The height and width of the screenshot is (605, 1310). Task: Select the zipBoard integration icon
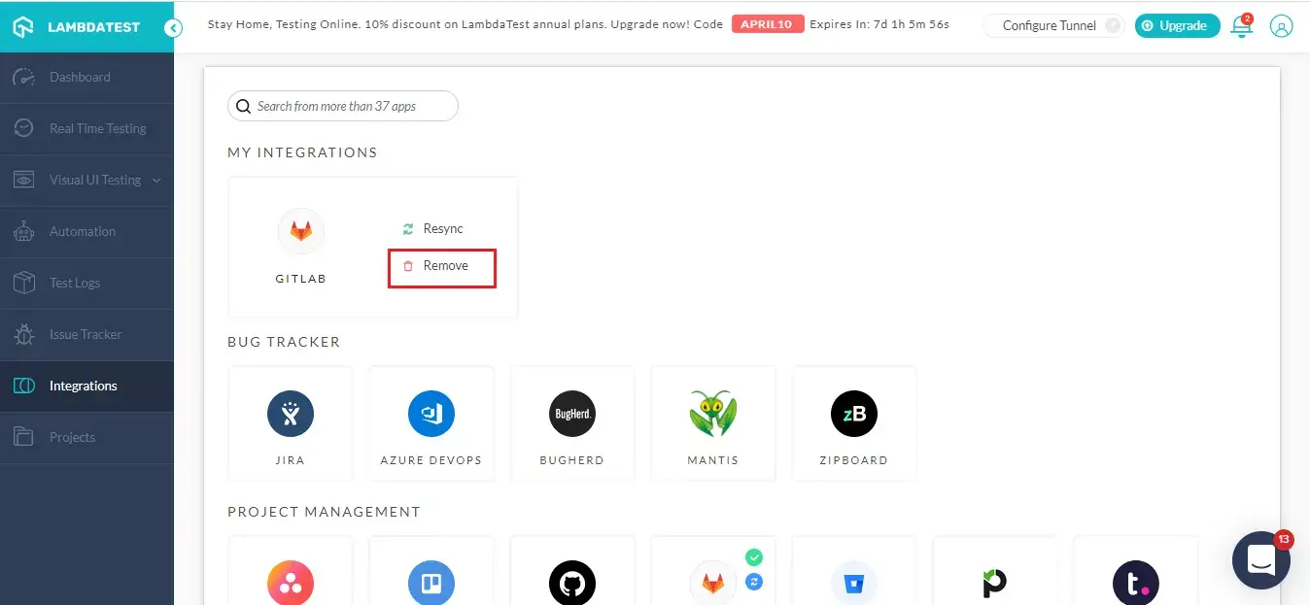[853, 415]
